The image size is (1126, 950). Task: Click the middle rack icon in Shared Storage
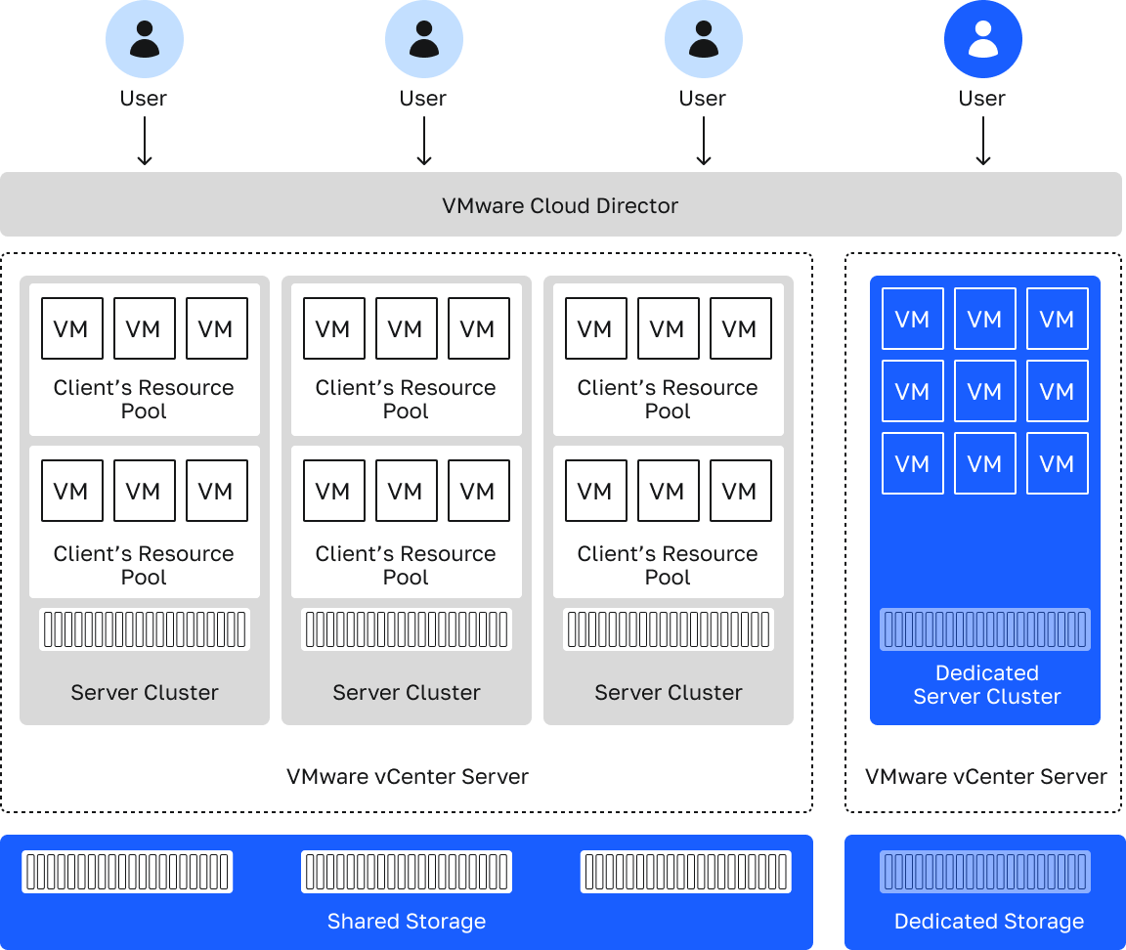point(406,872)
